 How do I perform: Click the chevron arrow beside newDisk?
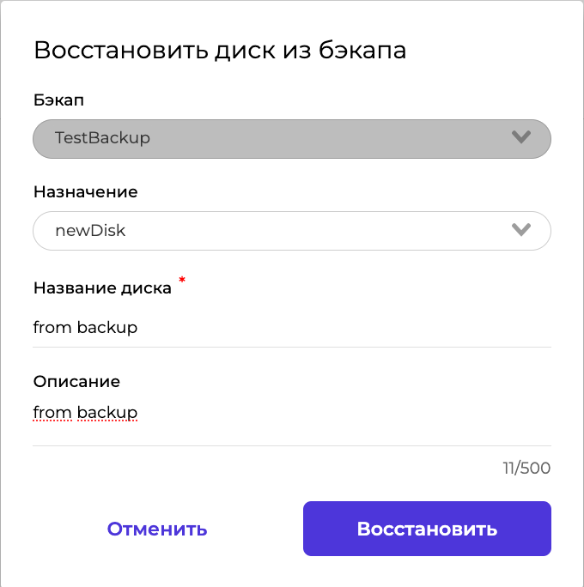pyautogui.click(x=520, y=230)
